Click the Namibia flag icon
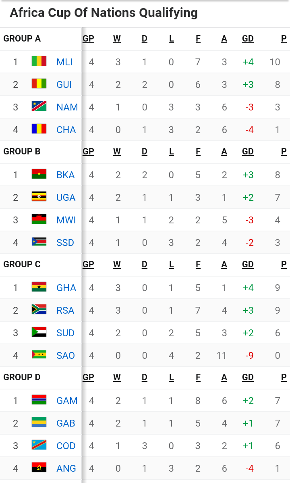The height and width of the screenshot is (483, 290). (x=39, y=106)
